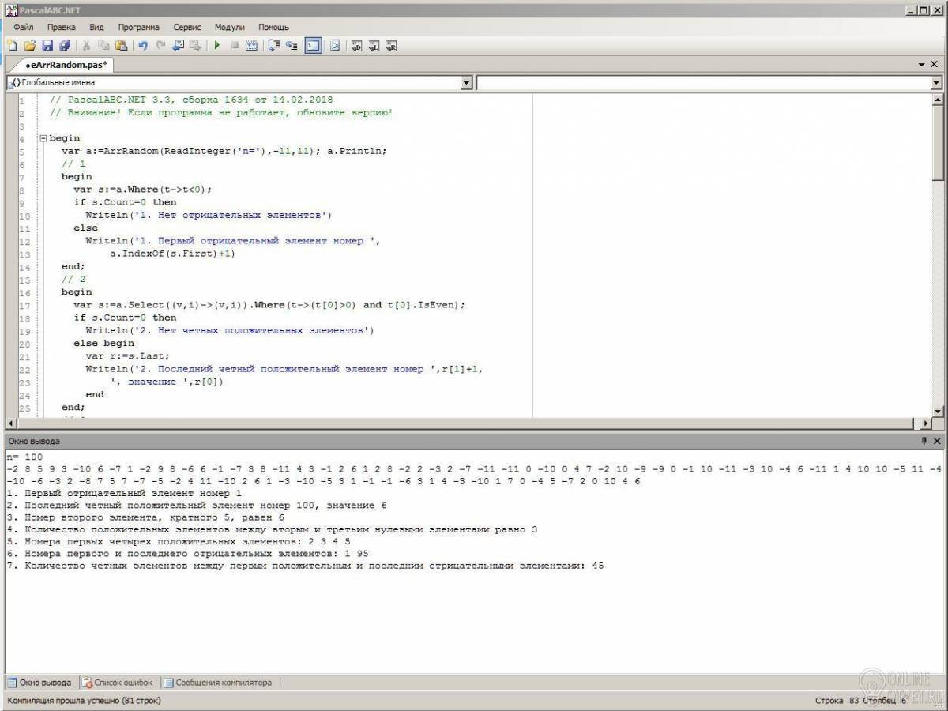Click the navigate forward toolbar icon
Viewport: 948px width, 711px height.
tap(195, 46)
